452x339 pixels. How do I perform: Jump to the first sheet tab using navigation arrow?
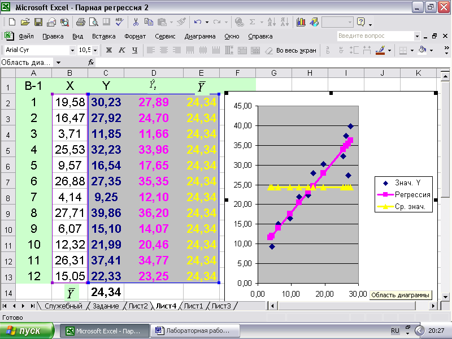5,306
